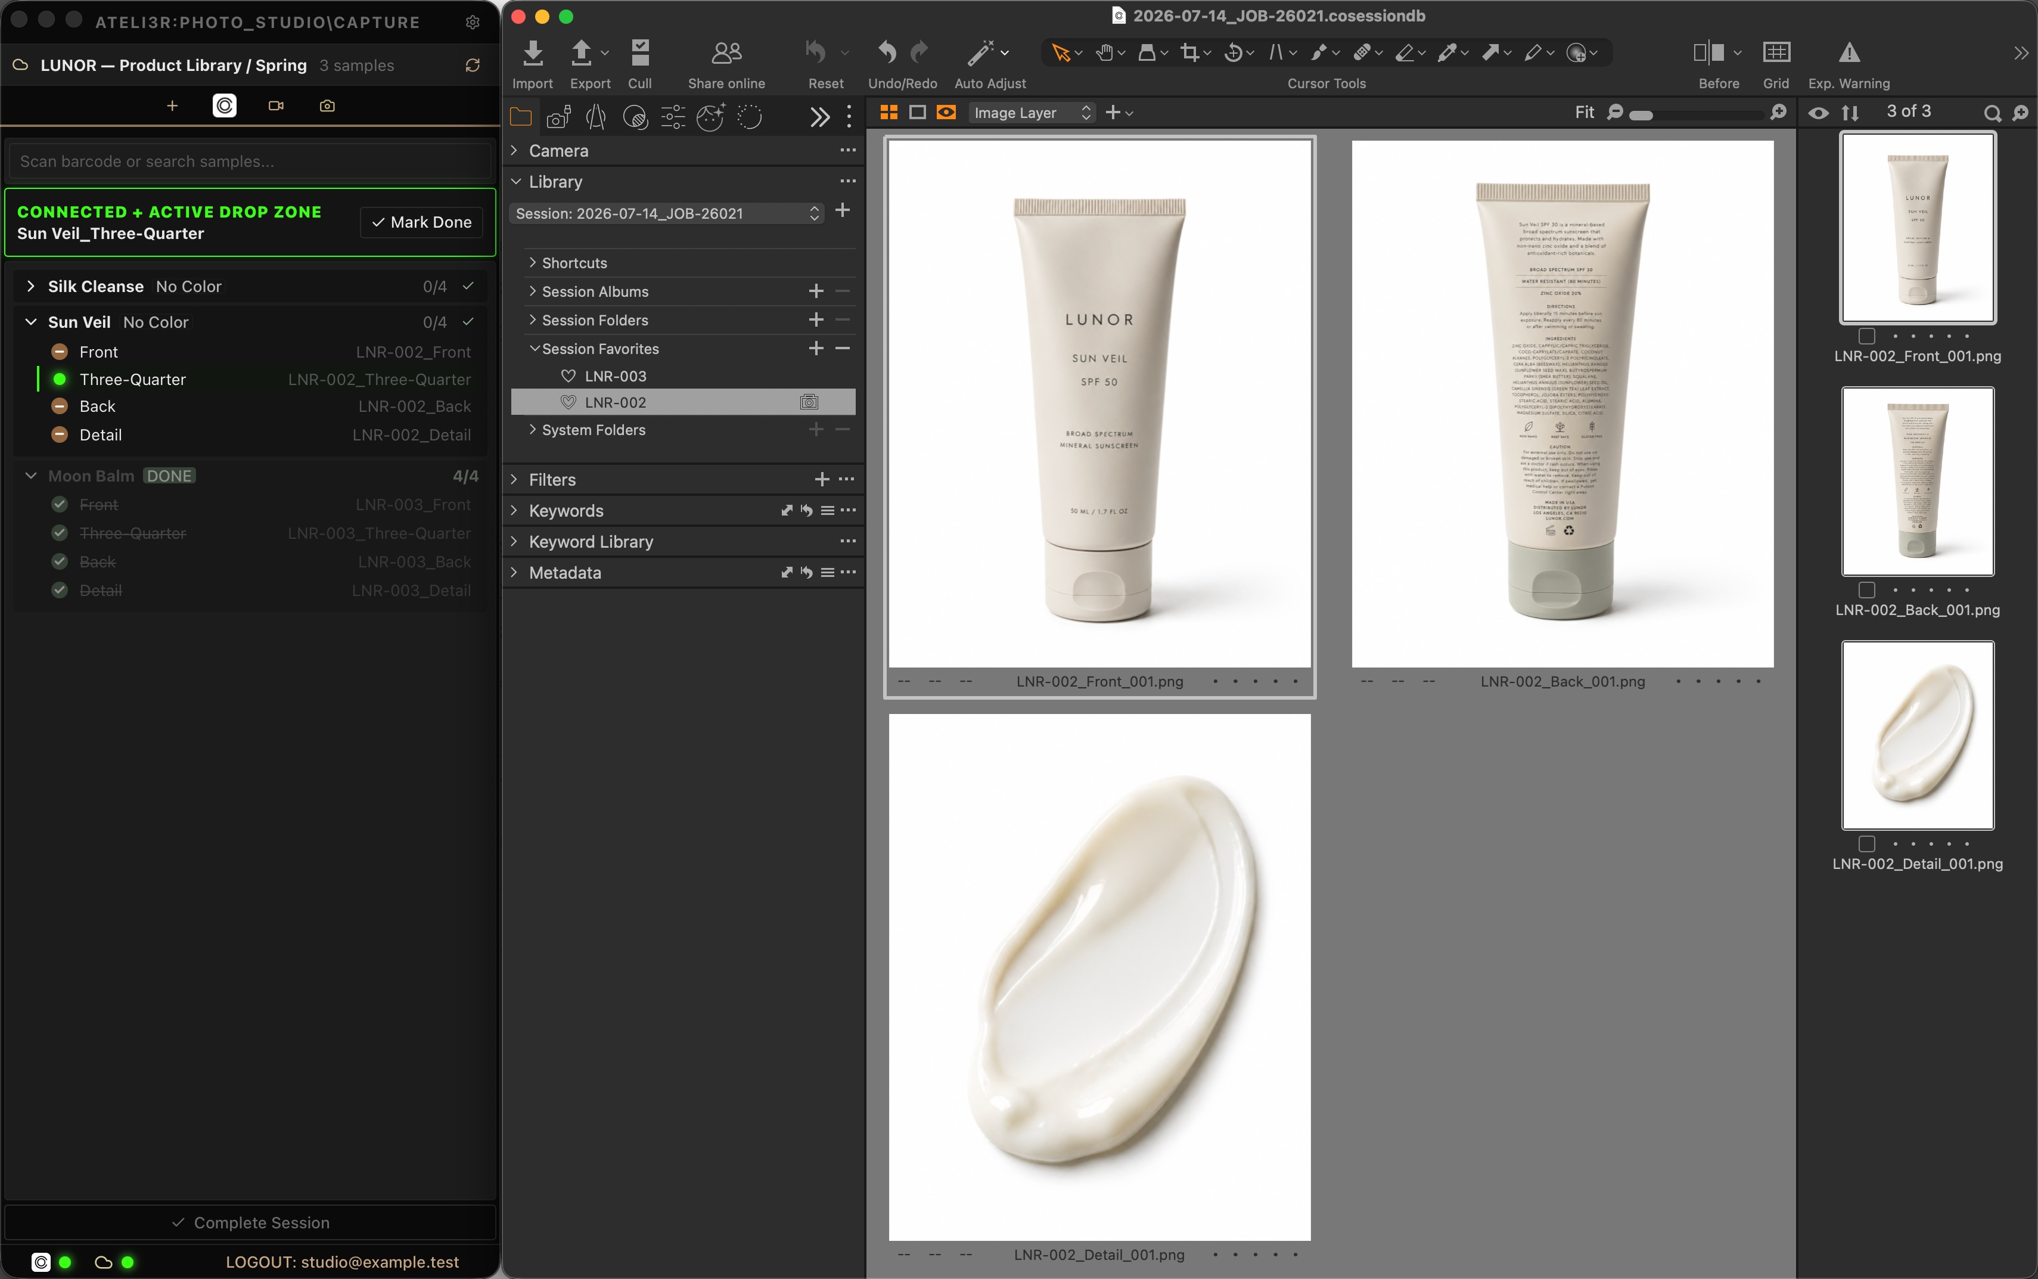
Task: Select the Pan hand cursor tool
Action: point(1104,53)
